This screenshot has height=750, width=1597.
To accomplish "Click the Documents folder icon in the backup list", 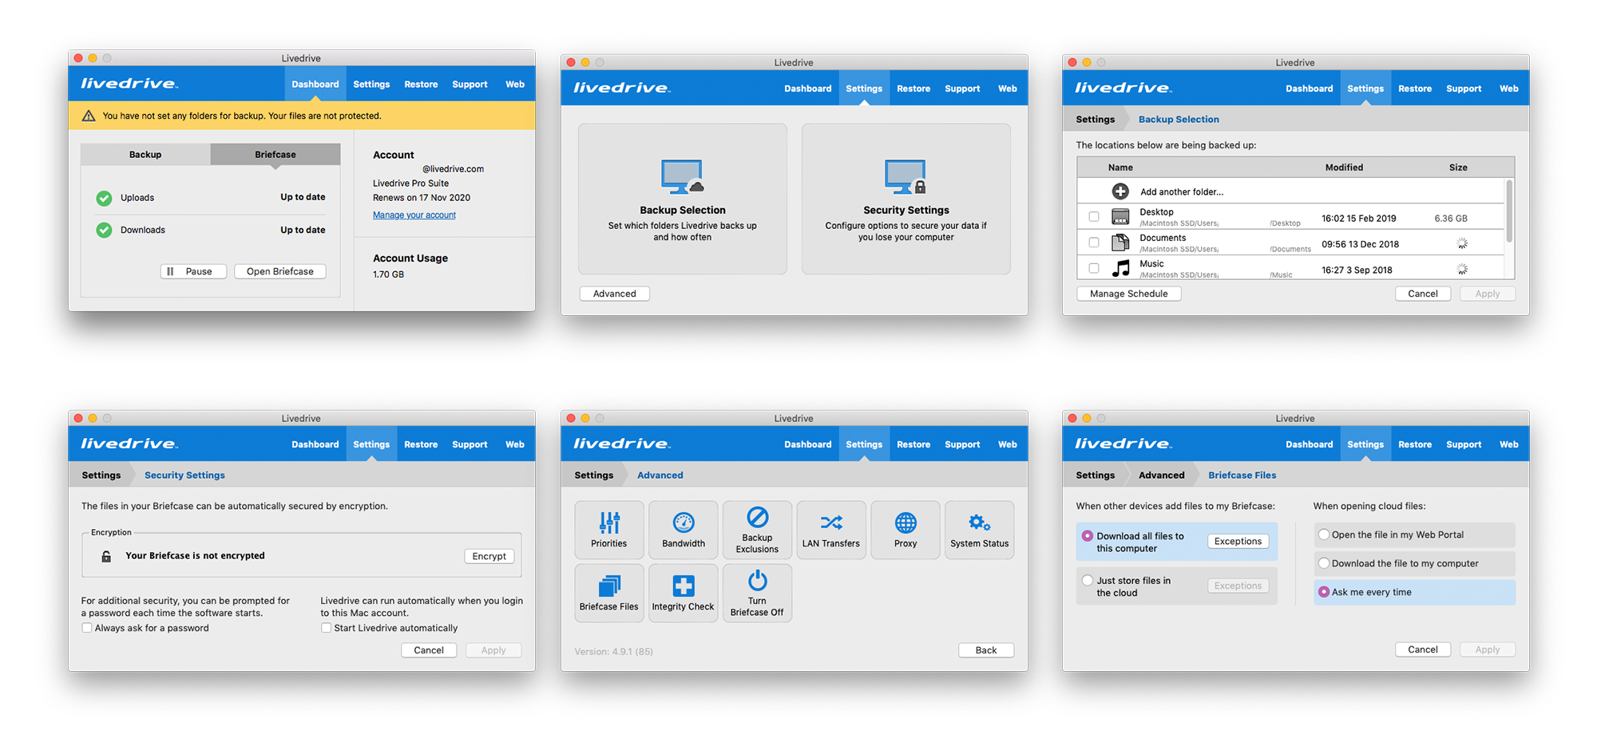I will coord(1120,243).
